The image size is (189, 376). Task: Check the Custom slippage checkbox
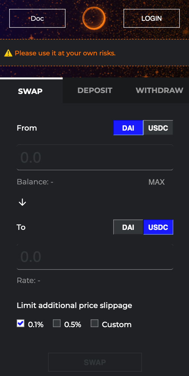click(94, 324)
